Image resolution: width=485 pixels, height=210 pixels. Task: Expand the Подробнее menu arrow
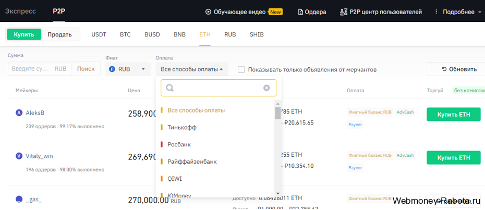pos(480,12)
